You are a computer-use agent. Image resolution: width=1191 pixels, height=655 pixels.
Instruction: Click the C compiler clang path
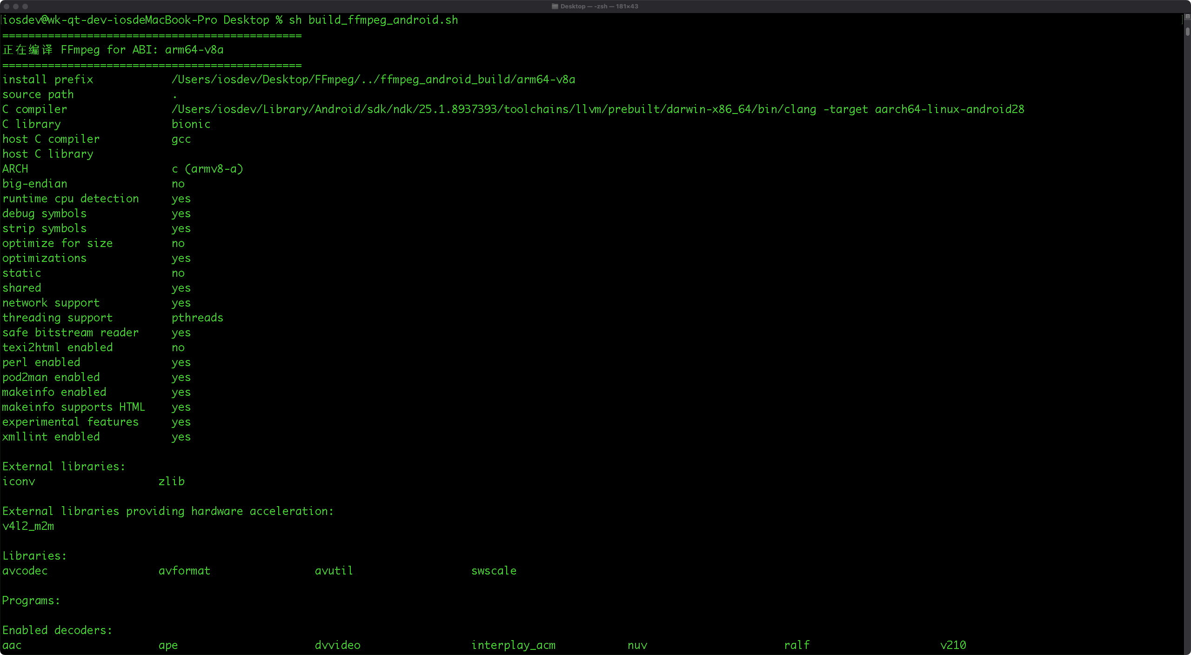pyautogui.click(x=494, y=109)
